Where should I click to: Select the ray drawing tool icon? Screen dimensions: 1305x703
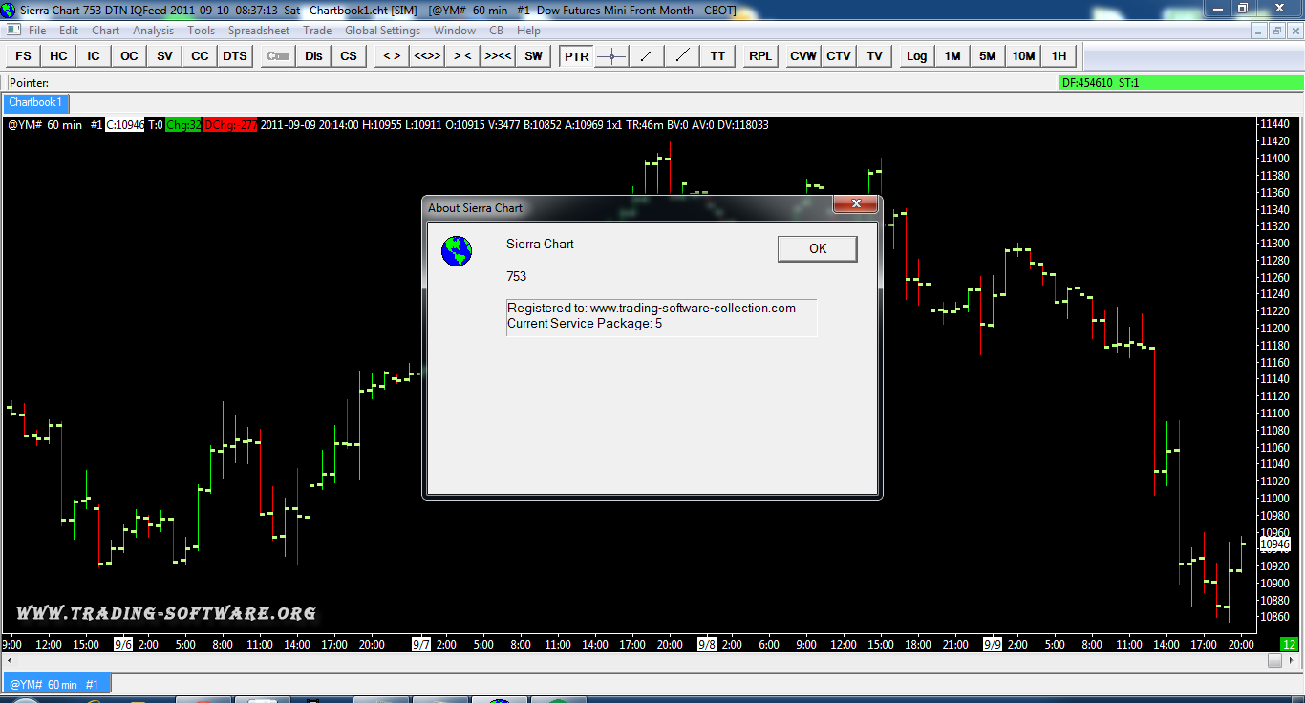[682, 56]
